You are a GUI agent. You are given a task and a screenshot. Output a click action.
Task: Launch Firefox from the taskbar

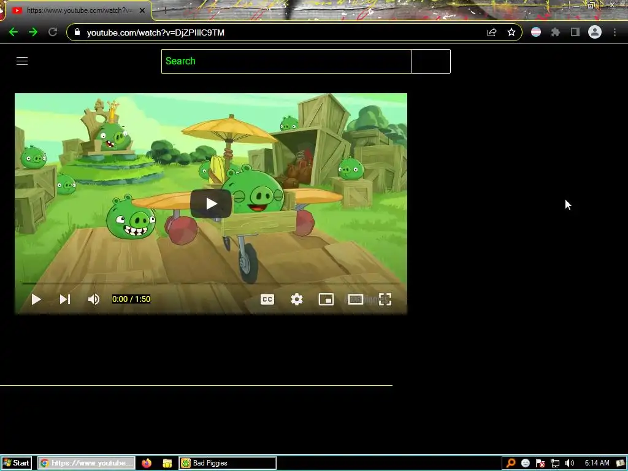(x=147, y=463)
